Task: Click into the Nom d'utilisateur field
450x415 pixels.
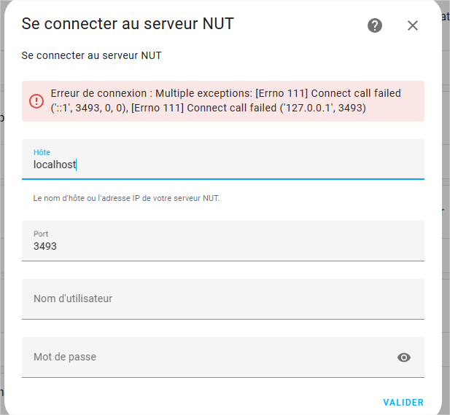Action: click(223, 299)
